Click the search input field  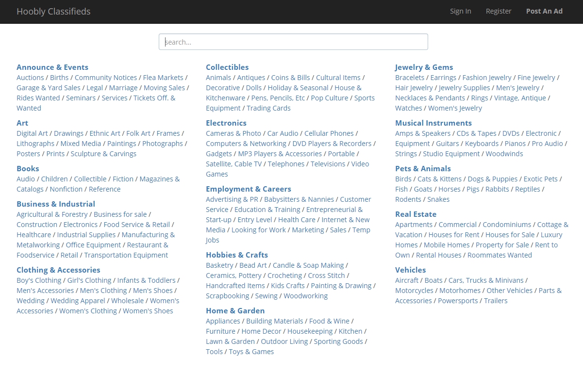click(x=293, y=42)
